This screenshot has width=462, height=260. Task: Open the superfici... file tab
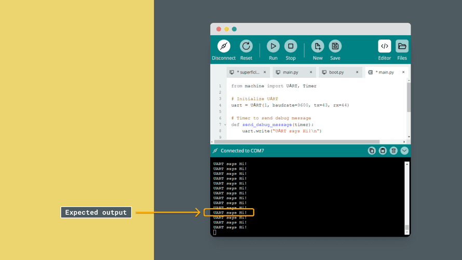point(248,72)
